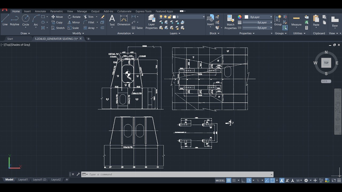Toggle snap mode in status bar
This screenshot has width=342, height=192.
[234, 181]
